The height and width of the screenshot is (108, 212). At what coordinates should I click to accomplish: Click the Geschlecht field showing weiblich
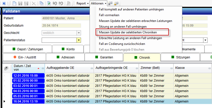[x=59, y=33]
